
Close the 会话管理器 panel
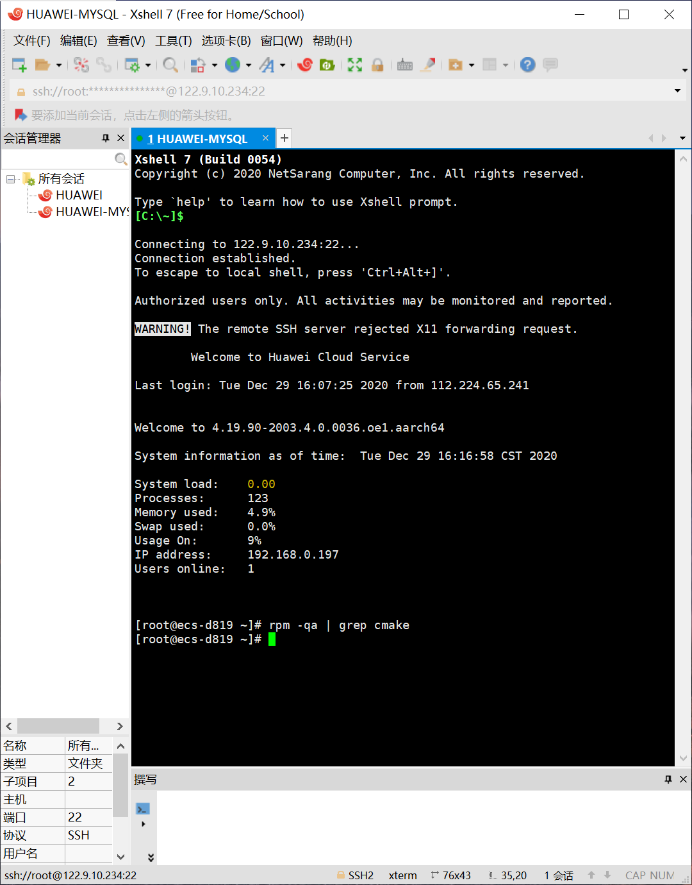point(120,138)
